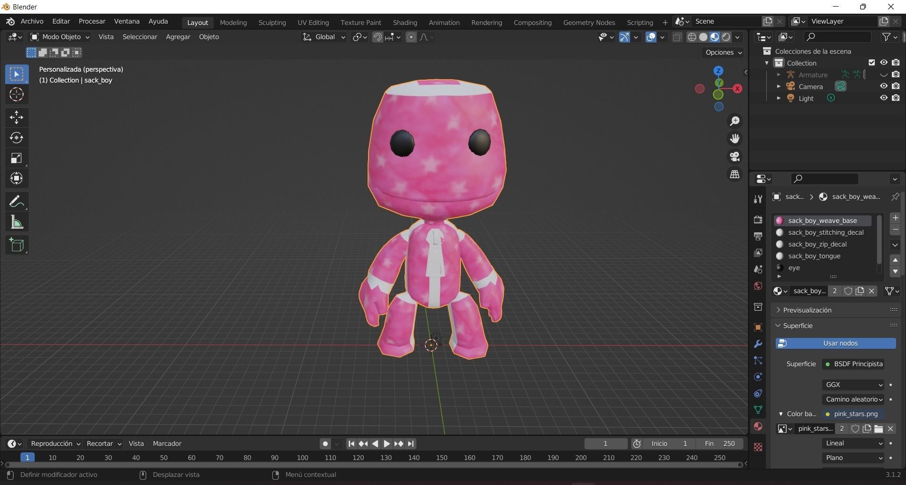
Task: Select the Annotate pencil tool
Action: point(17,202)
